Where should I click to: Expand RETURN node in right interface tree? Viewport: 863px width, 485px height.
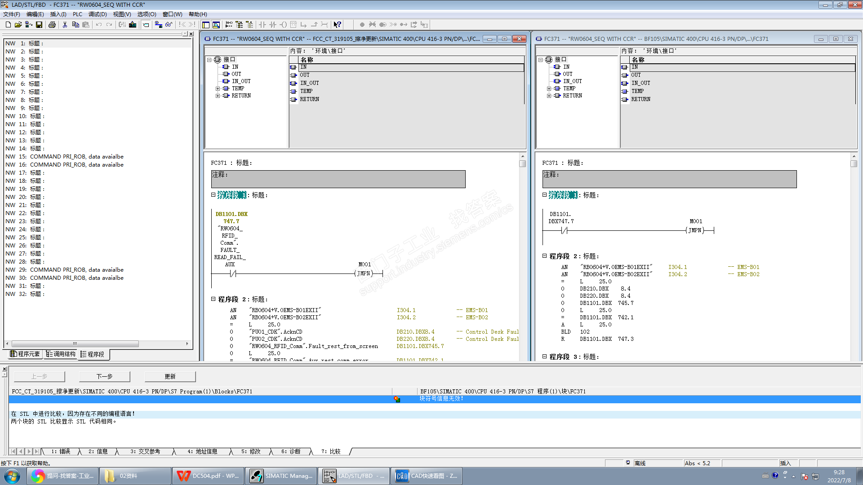coord(549,96)
